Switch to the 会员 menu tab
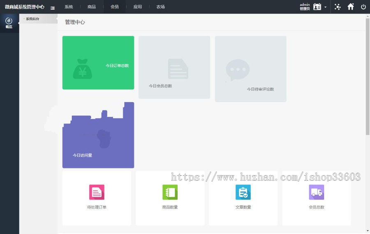This screenshot has width=370, height=234. click(x=115, y=7)
